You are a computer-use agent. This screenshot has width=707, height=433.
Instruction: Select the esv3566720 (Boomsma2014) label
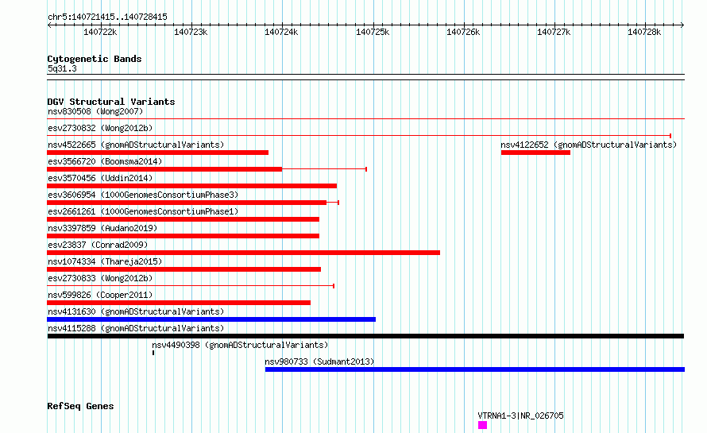tap(105, 161)
